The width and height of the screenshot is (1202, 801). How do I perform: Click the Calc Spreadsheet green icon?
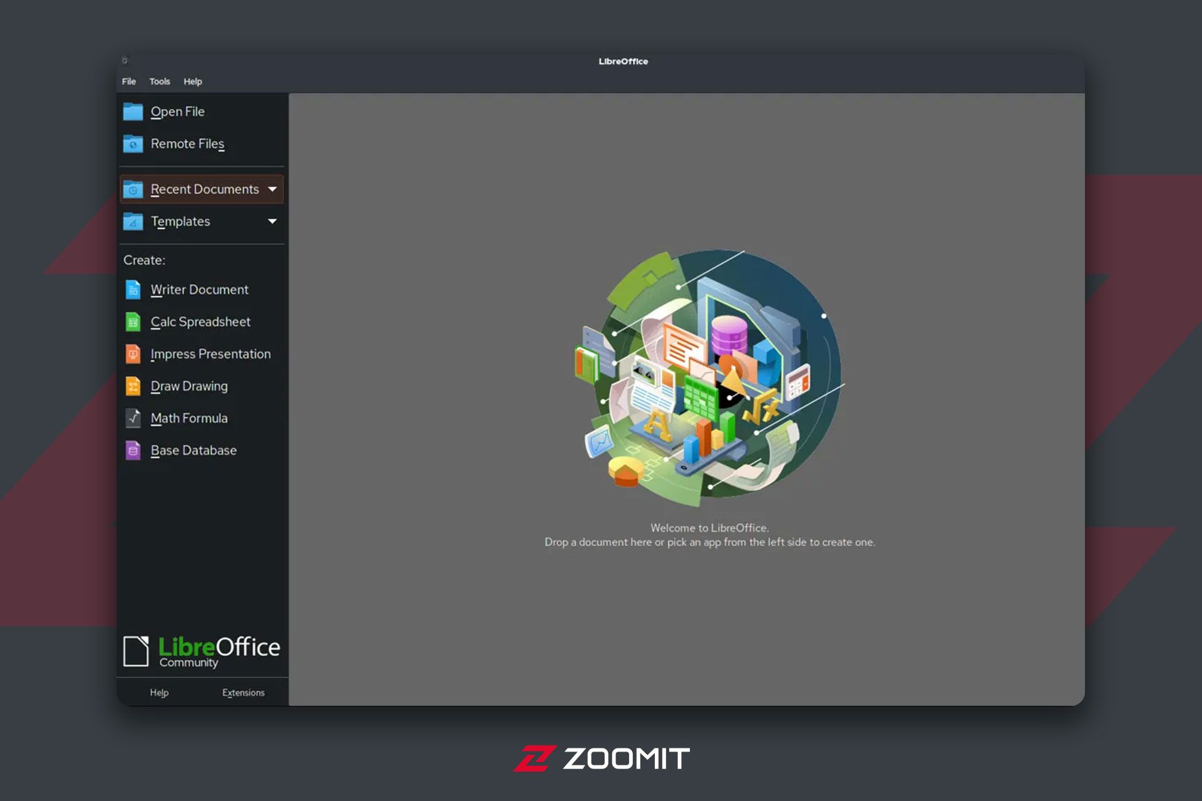click(x=133, y=322)
